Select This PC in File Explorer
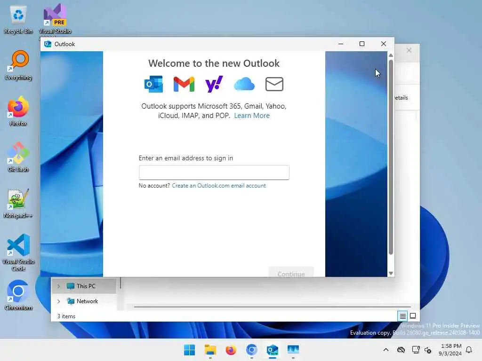The height and width of the screenshot is (361, 482). (84, 286)
